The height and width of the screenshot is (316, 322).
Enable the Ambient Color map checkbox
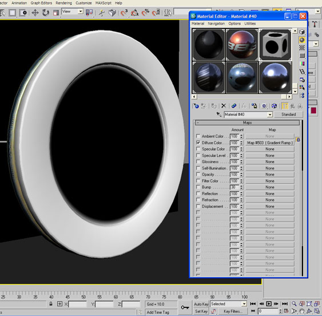tap(198, 136)
